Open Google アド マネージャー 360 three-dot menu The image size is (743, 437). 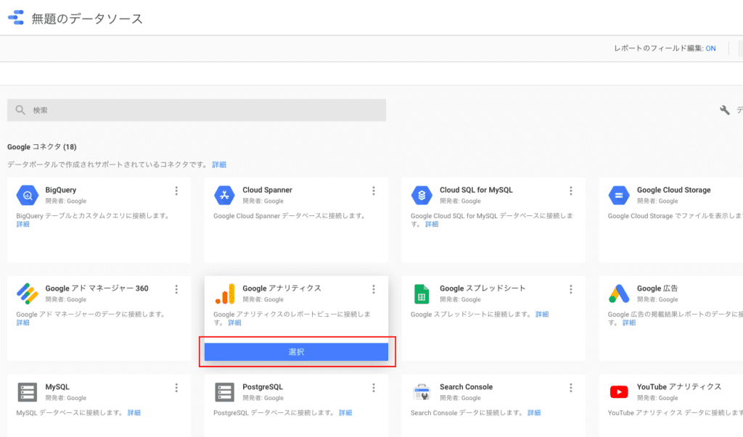176,289
